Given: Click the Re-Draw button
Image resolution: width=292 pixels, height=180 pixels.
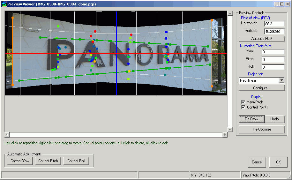Looking at the screenshot, I should tap(251, 119).
